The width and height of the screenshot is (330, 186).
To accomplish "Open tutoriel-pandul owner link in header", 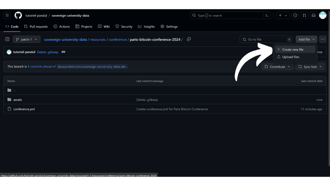I will pyautogui.click(x=36, y=16).
